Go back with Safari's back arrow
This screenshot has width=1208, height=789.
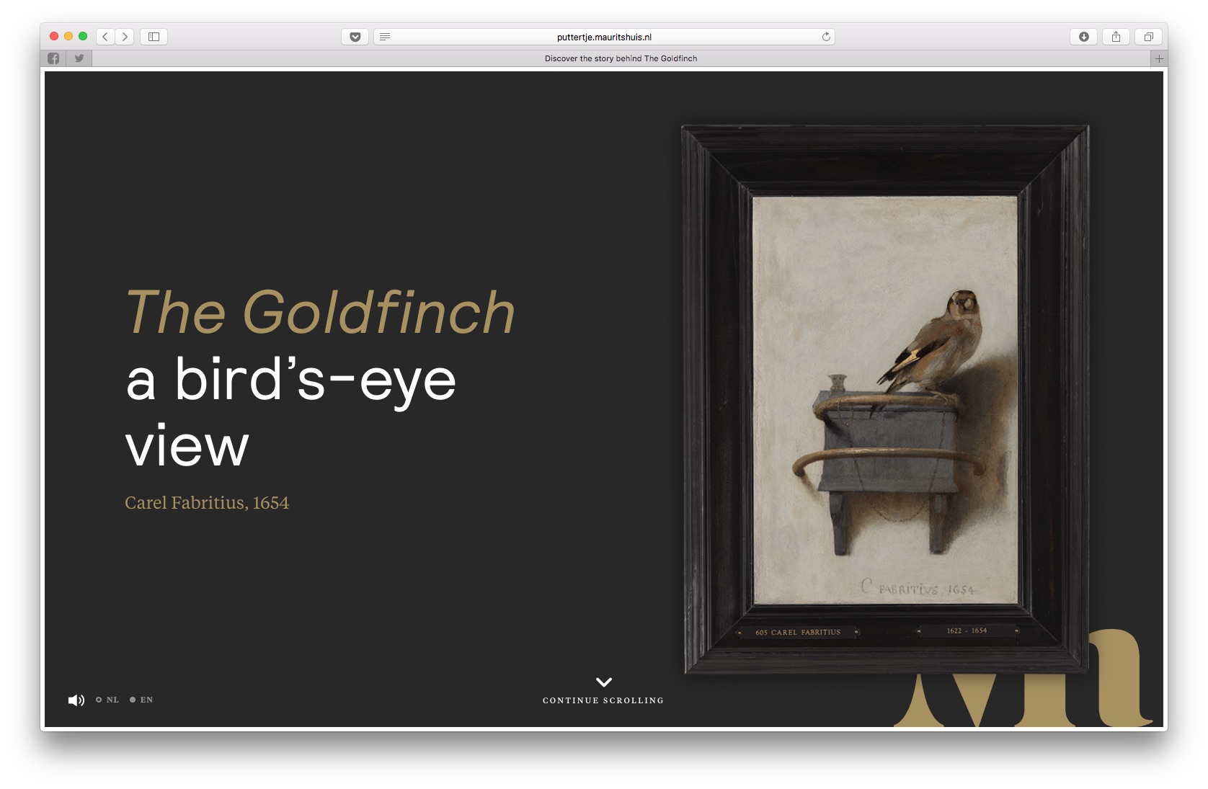tap(105, 37)
